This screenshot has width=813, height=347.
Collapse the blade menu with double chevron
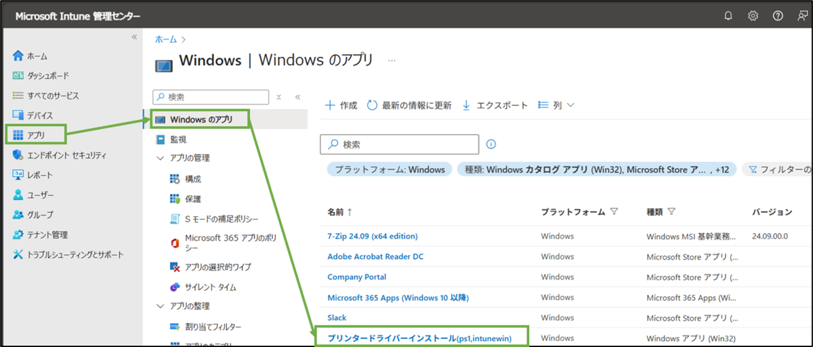[x=297, y=97]
